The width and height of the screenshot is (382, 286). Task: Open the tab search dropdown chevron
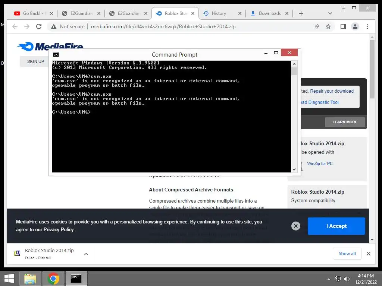[x=330, y=13]
